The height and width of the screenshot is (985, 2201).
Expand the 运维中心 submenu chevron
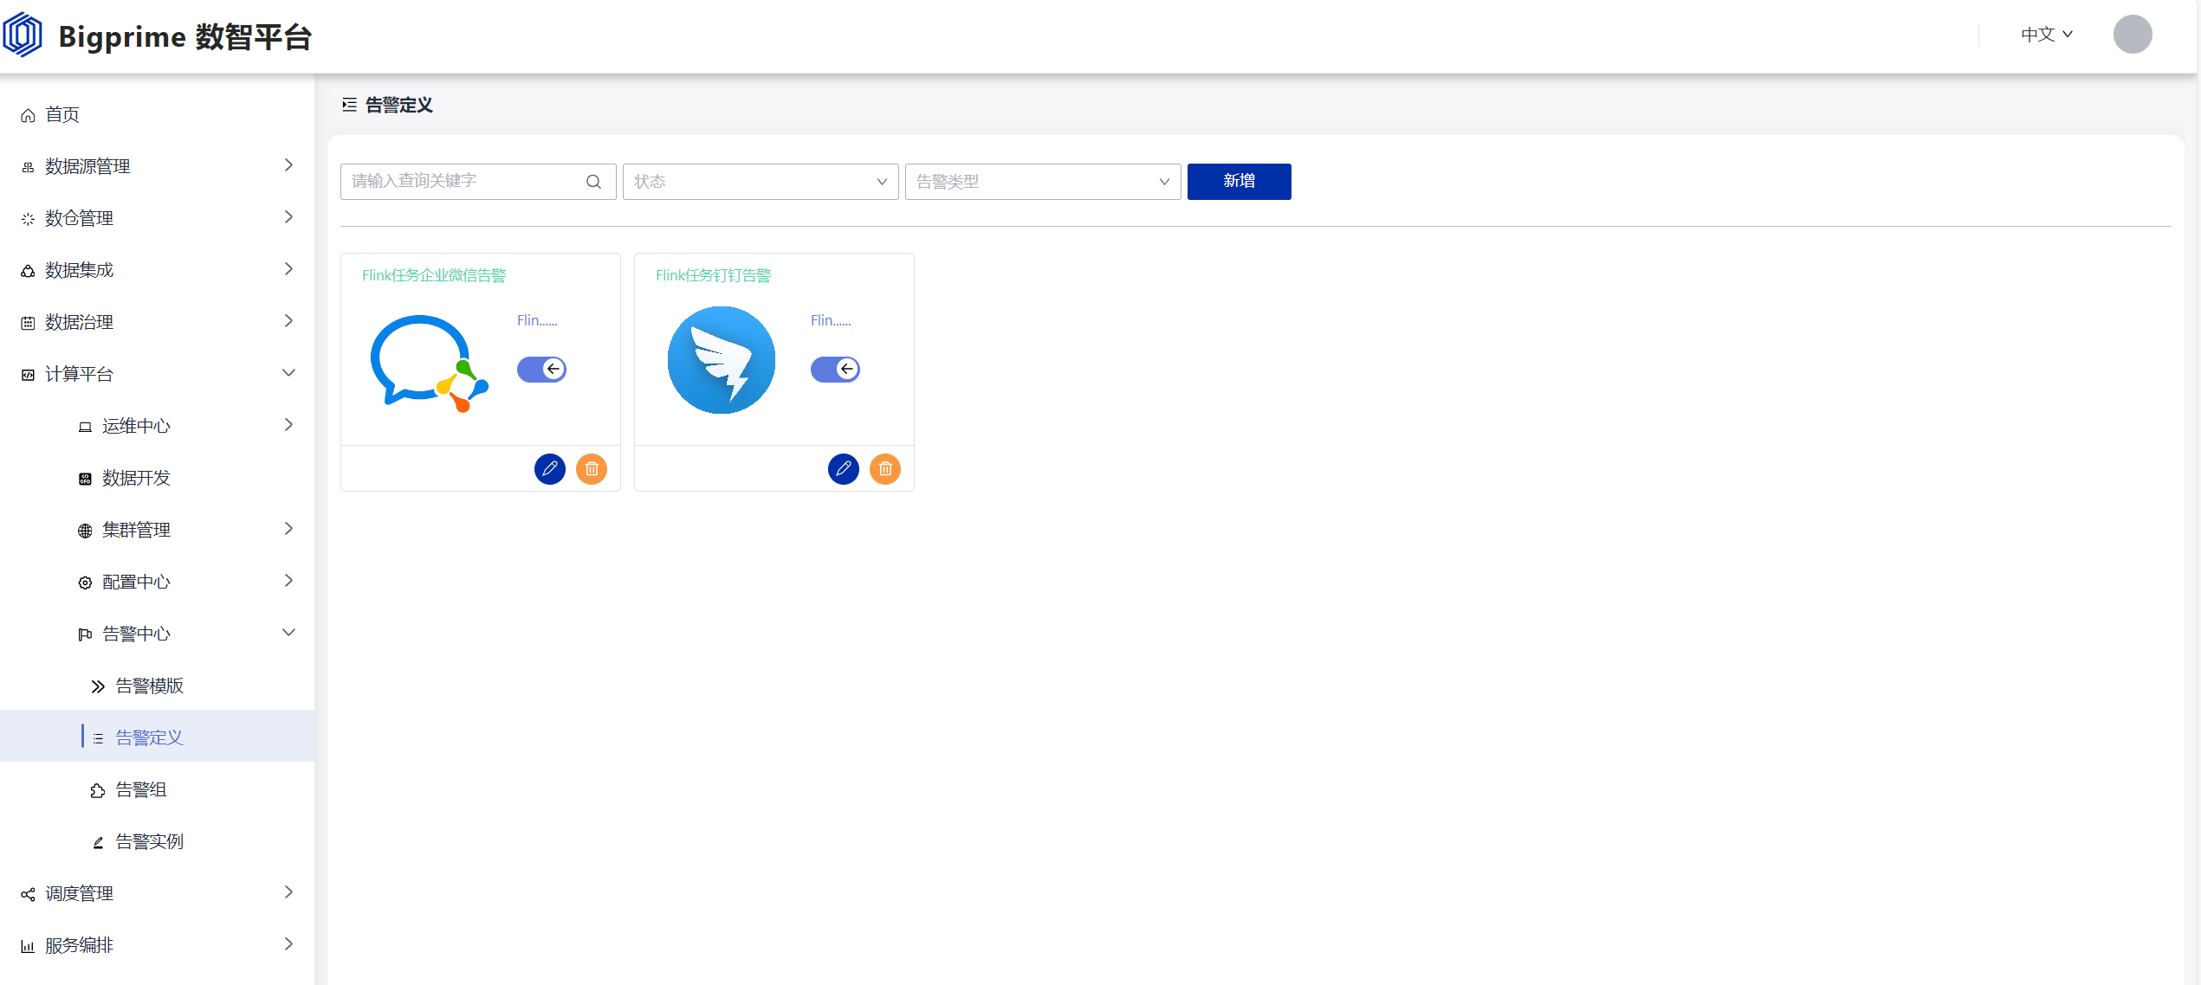(288, 425)
